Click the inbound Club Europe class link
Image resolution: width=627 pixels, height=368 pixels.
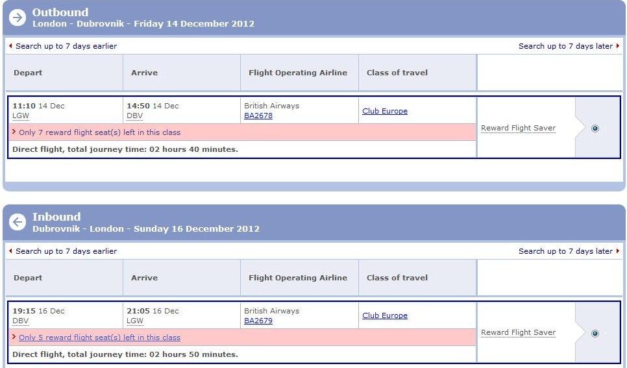coord(385,315)
